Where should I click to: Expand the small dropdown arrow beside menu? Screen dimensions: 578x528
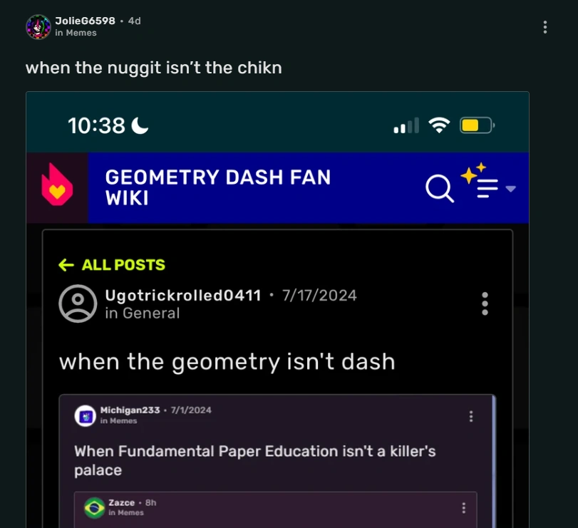[510, 189]
